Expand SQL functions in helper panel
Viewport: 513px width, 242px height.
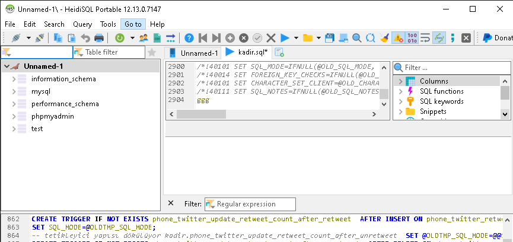coord(400,91)
